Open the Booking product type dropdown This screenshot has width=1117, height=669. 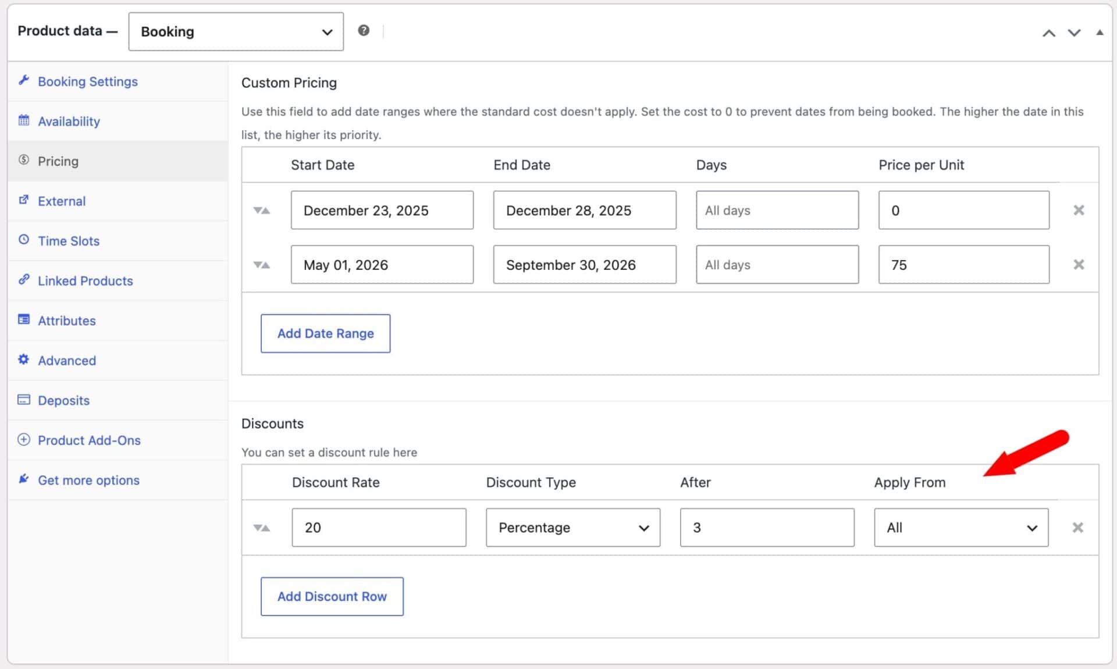click(x=236, y=31)
